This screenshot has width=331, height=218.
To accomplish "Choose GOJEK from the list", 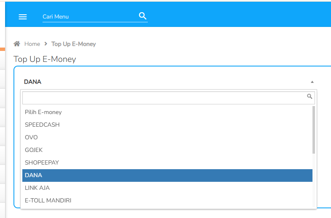I will [168, 150].
